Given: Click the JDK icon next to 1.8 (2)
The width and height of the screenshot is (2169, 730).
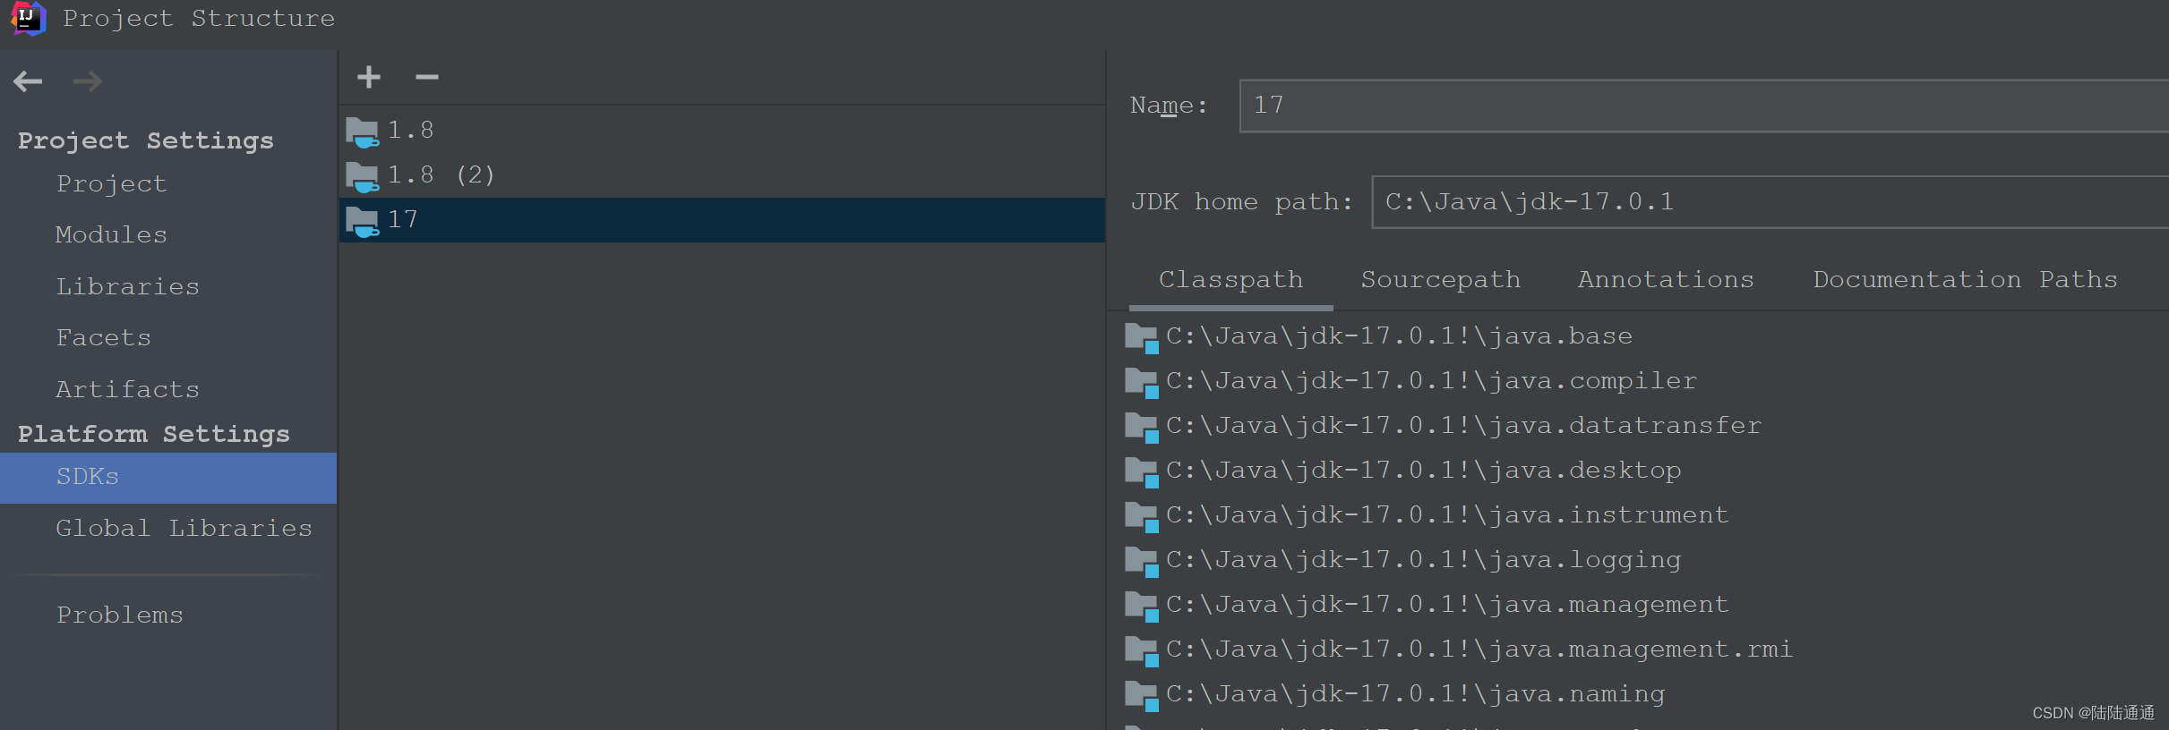Looking at the screenshot, I should (363, 177).
